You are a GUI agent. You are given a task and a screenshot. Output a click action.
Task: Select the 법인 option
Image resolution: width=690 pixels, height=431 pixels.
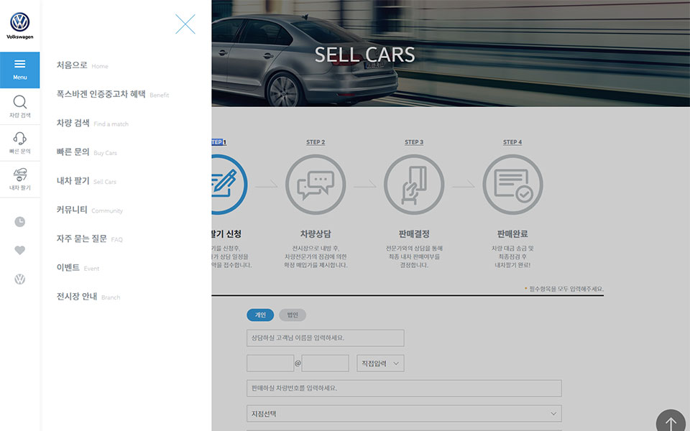[293, 315]
